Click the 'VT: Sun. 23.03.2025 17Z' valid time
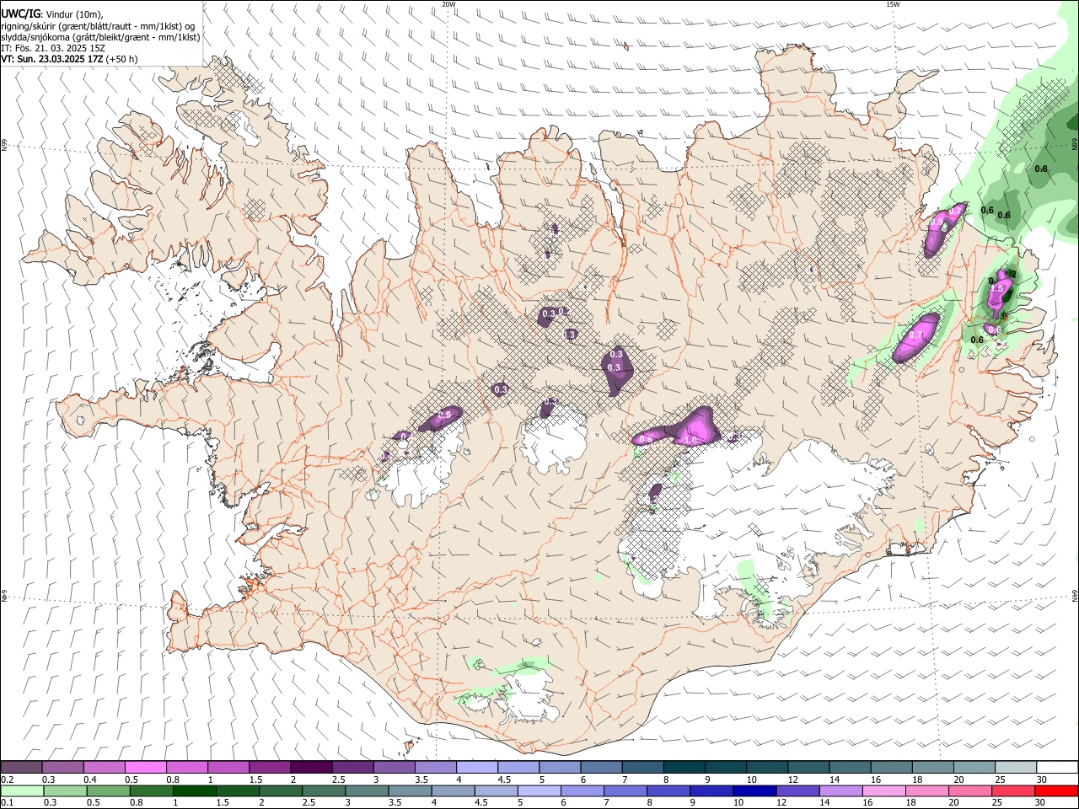1079x809 pixels. pos(52,59)
